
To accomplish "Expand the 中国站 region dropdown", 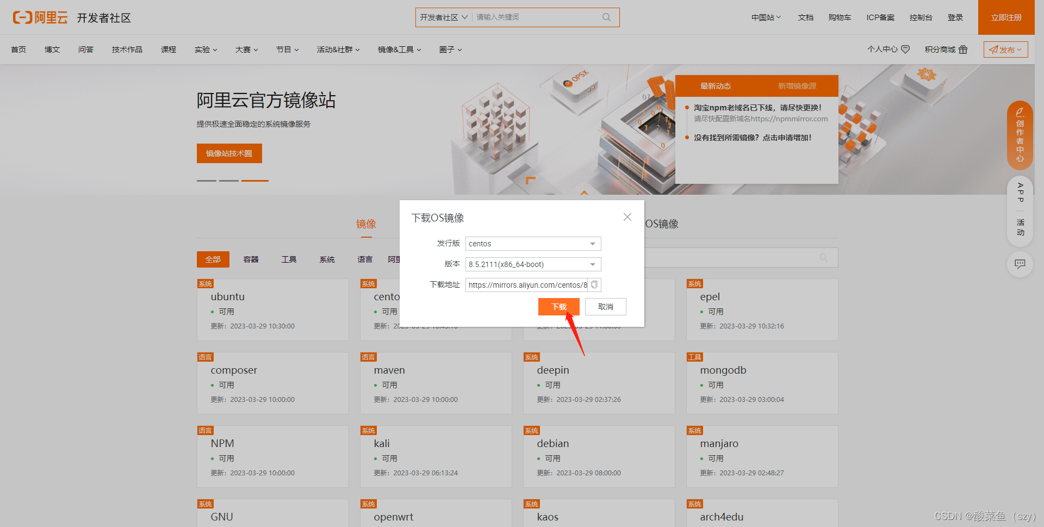I will pos(766,17).
